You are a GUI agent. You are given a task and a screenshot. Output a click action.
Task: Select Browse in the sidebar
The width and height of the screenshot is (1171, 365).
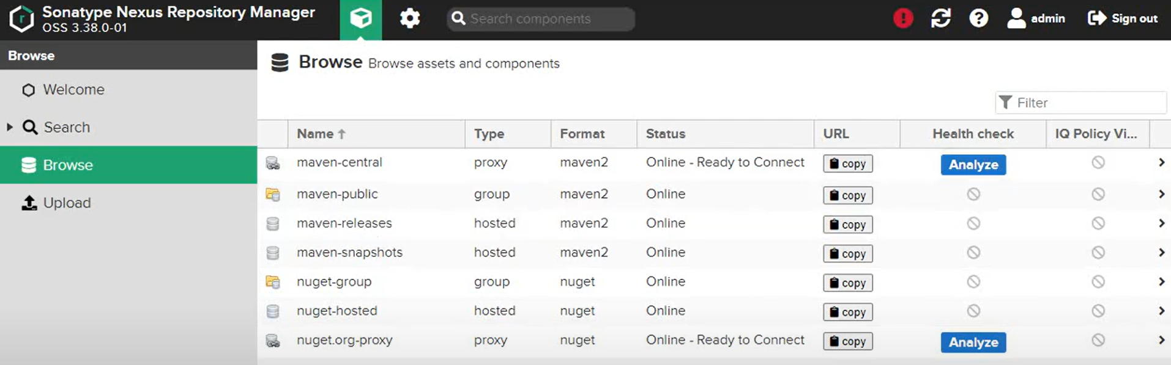click(x=128, y=165)
